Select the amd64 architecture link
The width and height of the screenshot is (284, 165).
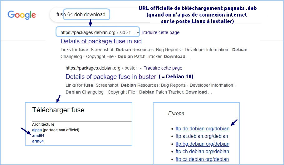[38, 136]
